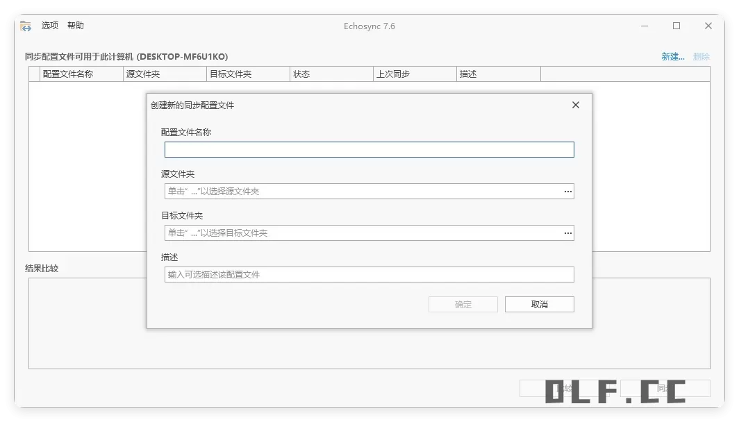Click the 源文件夹 column header
Viewport: 739px width, 422px height.
tap(146, 74)
